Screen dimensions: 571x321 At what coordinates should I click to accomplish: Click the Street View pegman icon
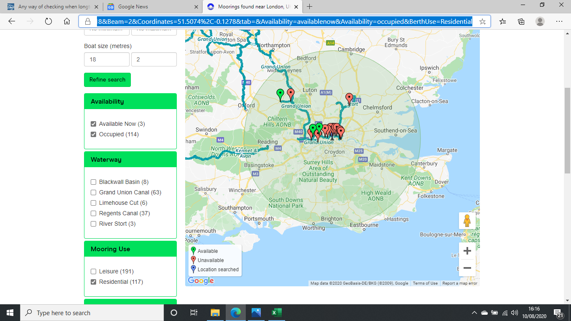tap(467, 221)
